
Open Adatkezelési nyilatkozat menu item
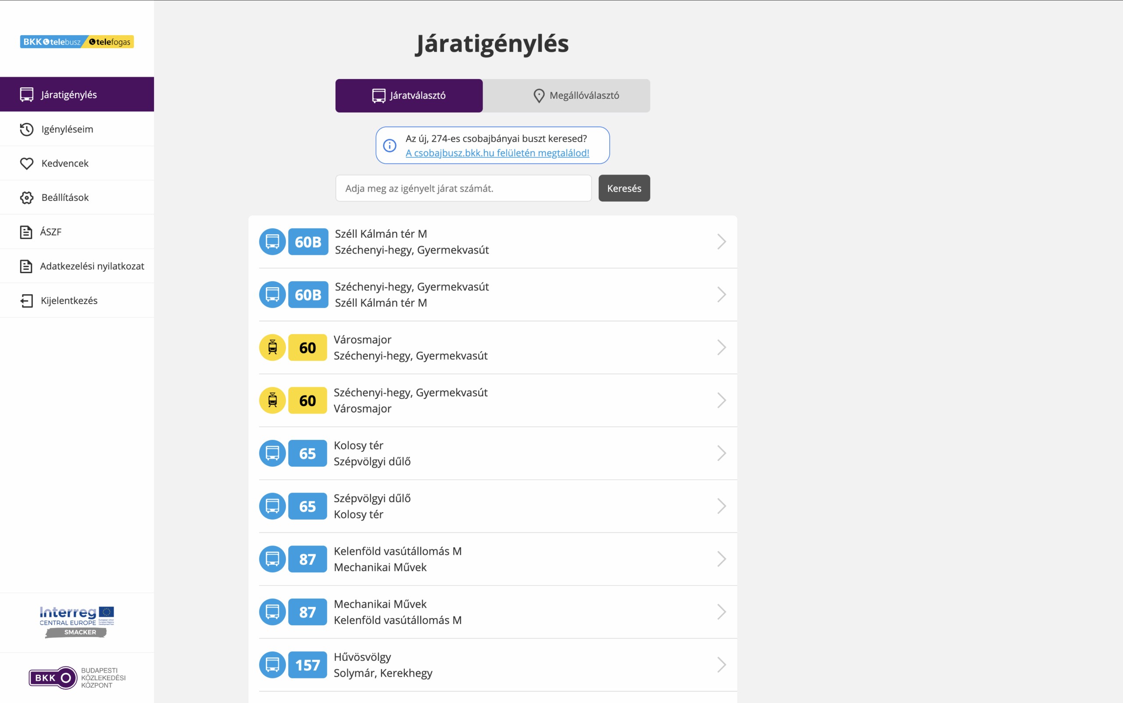92,266
